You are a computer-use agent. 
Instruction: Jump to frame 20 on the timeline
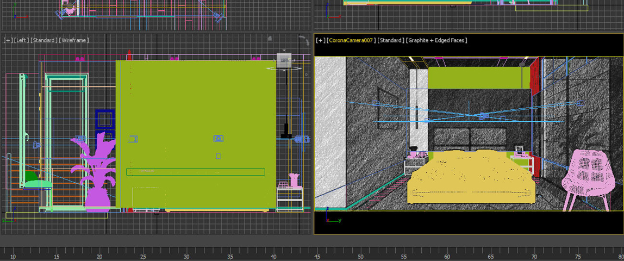[x=99, y=257]
